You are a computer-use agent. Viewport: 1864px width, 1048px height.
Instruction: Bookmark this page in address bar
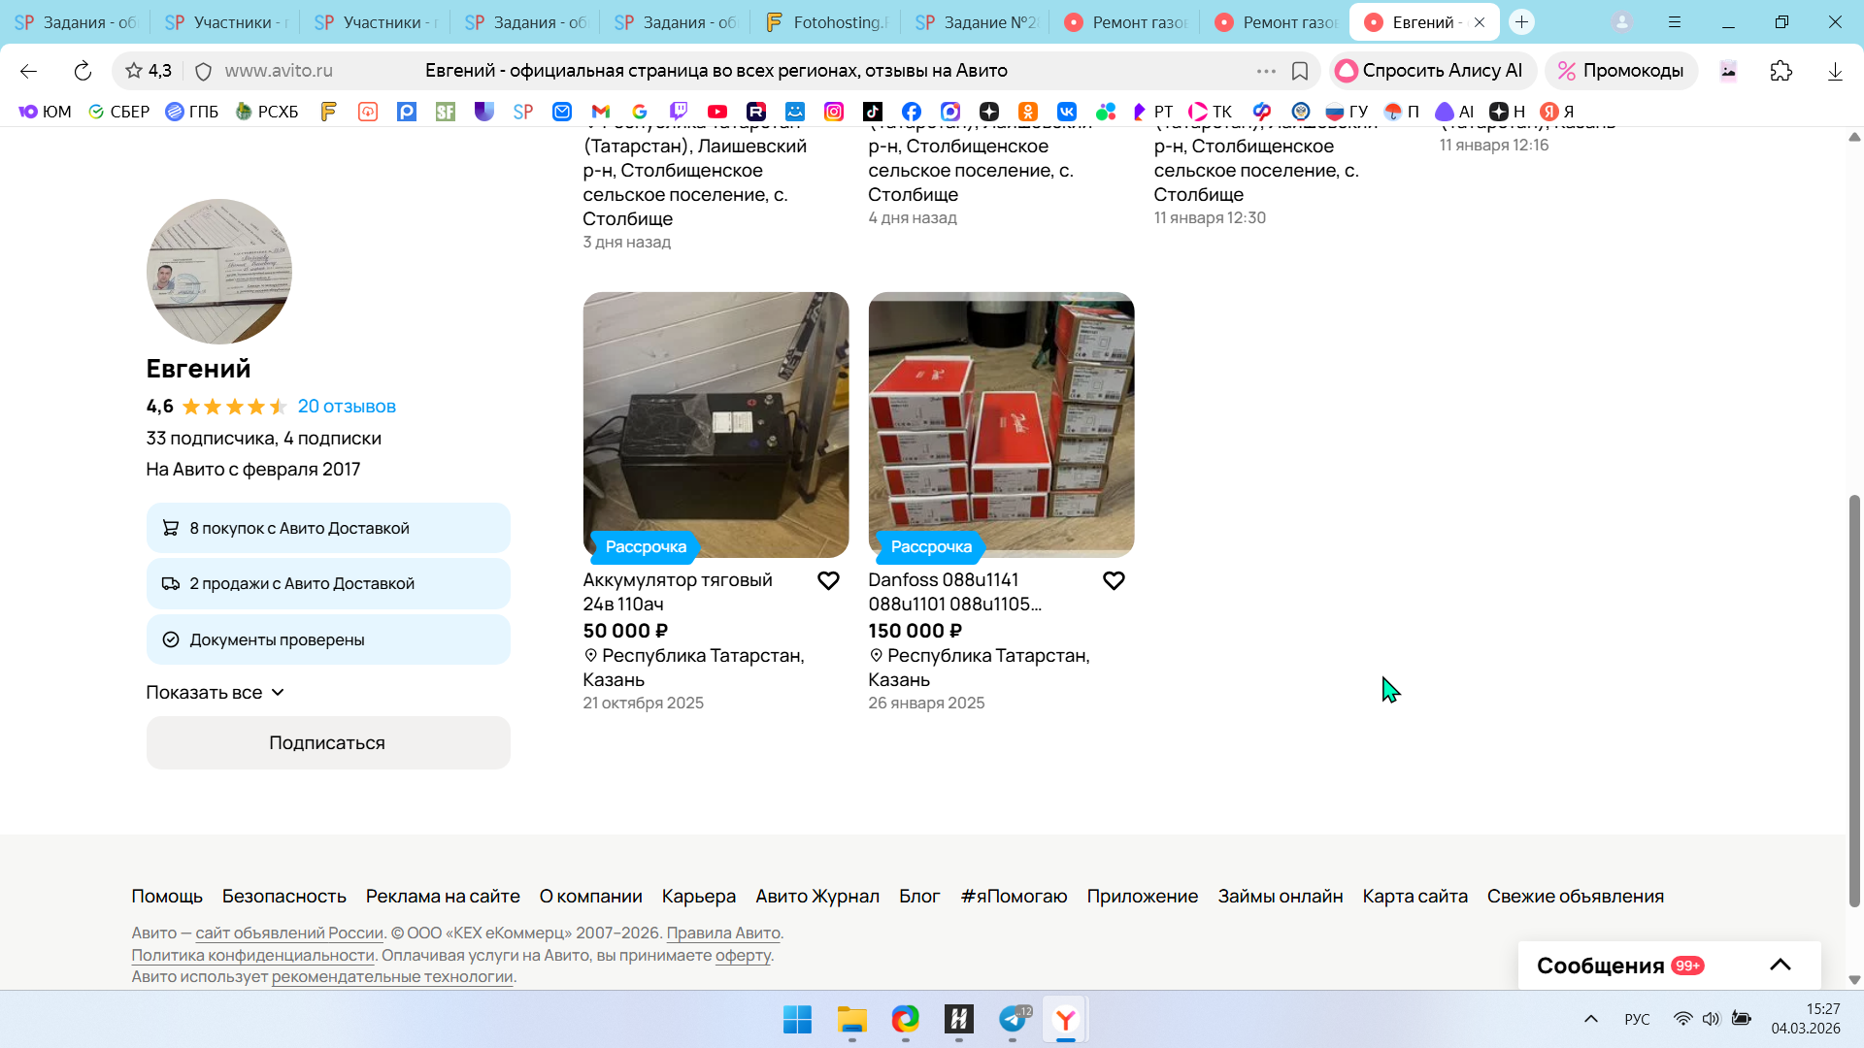coord(1300,71)
